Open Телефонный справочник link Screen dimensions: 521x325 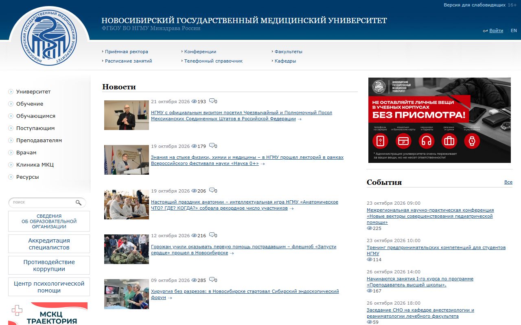pyautogui.click(x=213, y=61)
